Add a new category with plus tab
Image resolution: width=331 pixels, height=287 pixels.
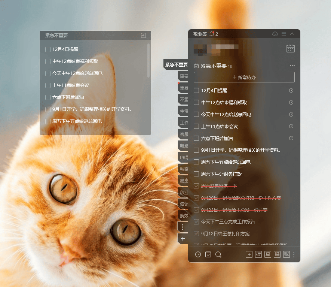click(x=183, y=239)
